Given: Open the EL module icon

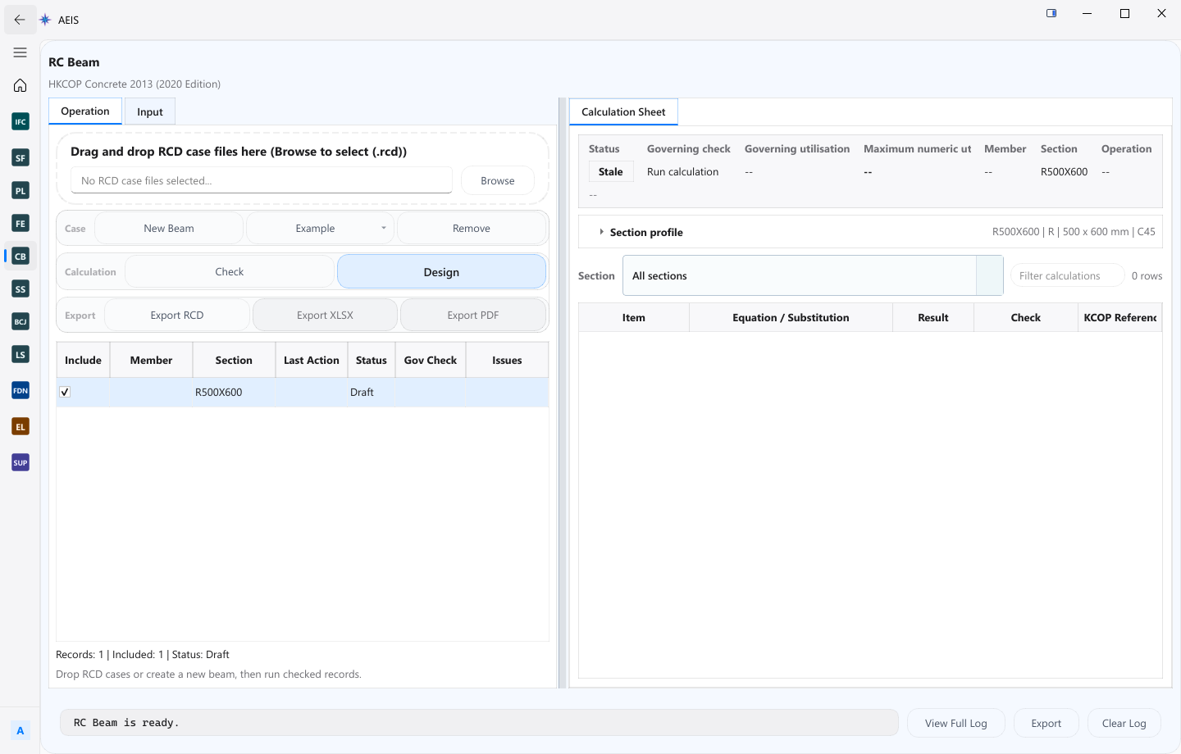Looking at the screenshot, I should [x=21, y=426].
